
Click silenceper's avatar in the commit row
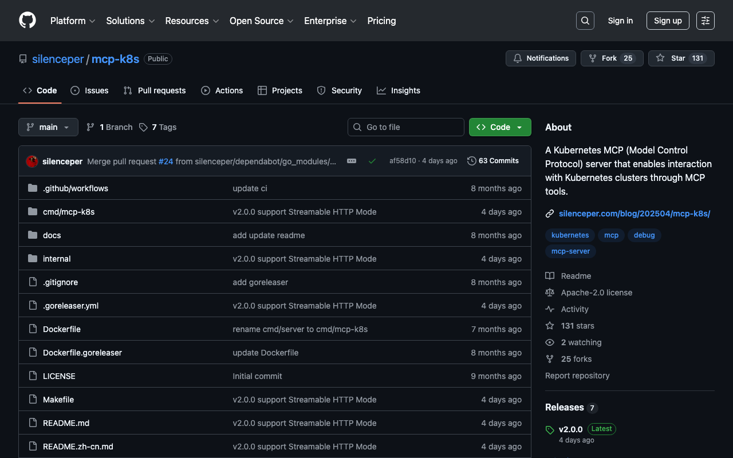tap(32, 161)
